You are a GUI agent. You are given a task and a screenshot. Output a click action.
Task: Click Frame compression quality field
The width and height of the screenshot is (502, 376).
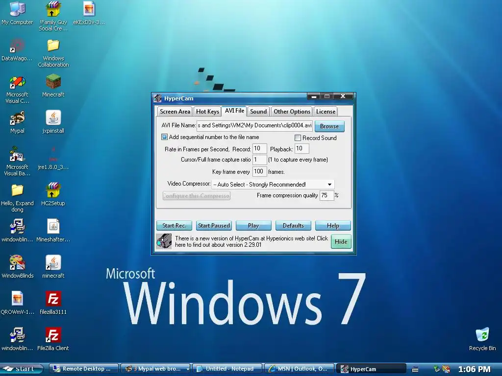click(326, 195)
